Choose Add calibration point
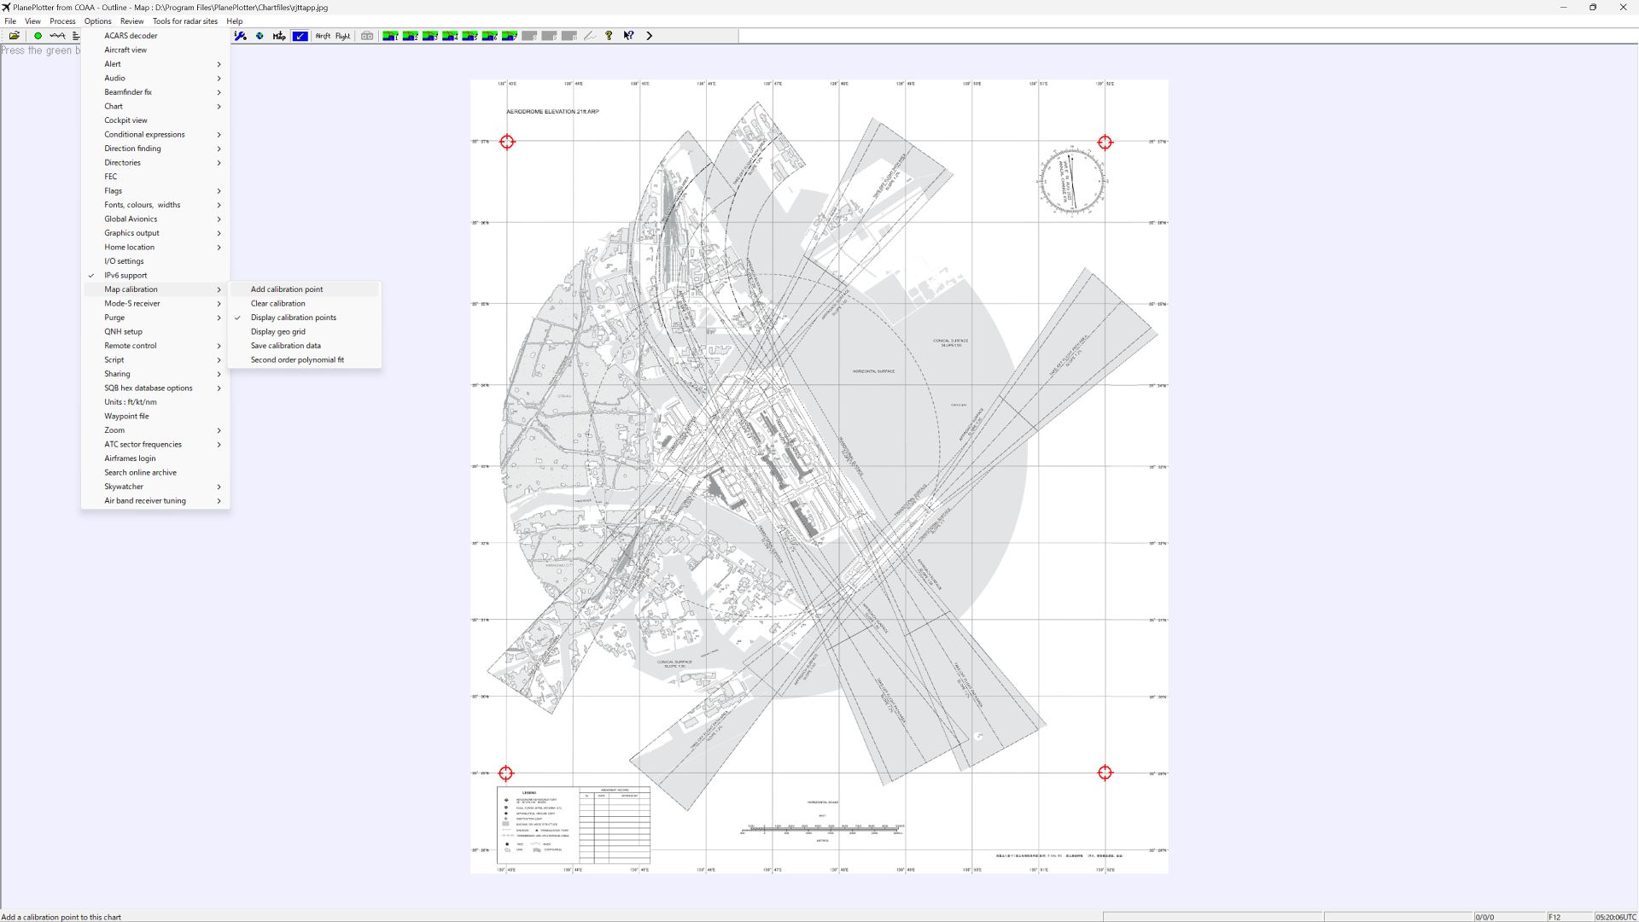Image resolution: width=1639 pixels, height=922 pixels. (x=286, y=289)
